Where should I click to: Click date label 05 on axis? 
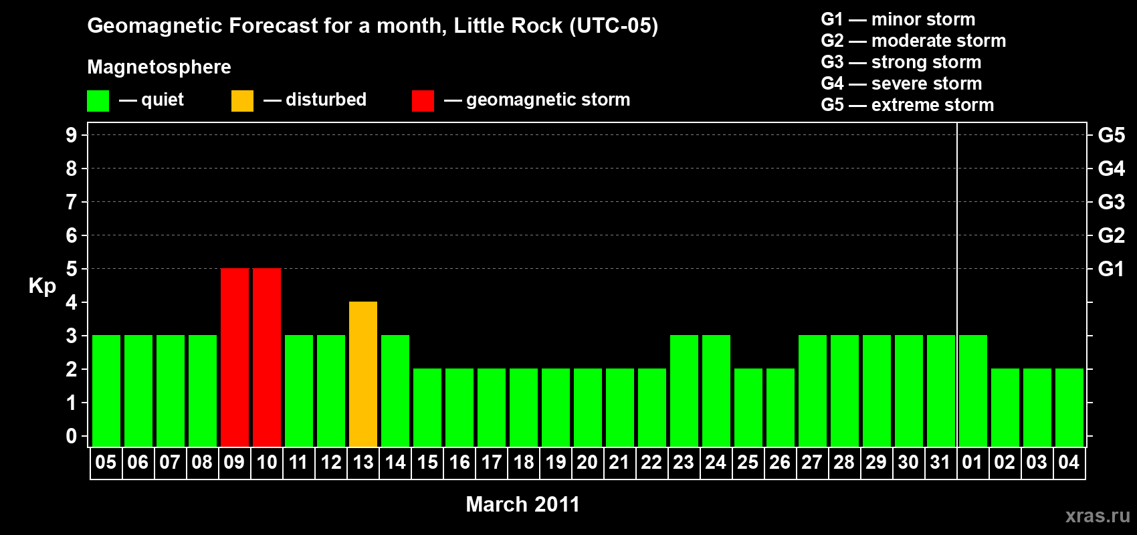pyautogui.click(x=106, y=462)
